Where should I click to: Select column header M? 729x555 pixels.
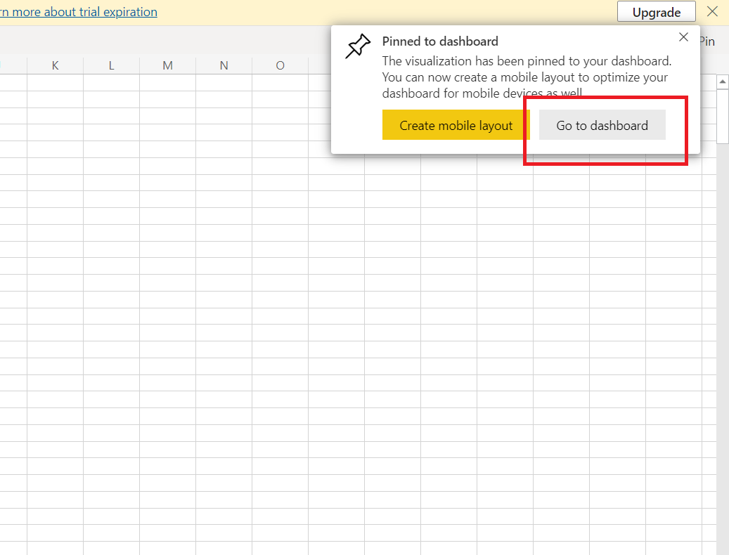tap(167, 65)
